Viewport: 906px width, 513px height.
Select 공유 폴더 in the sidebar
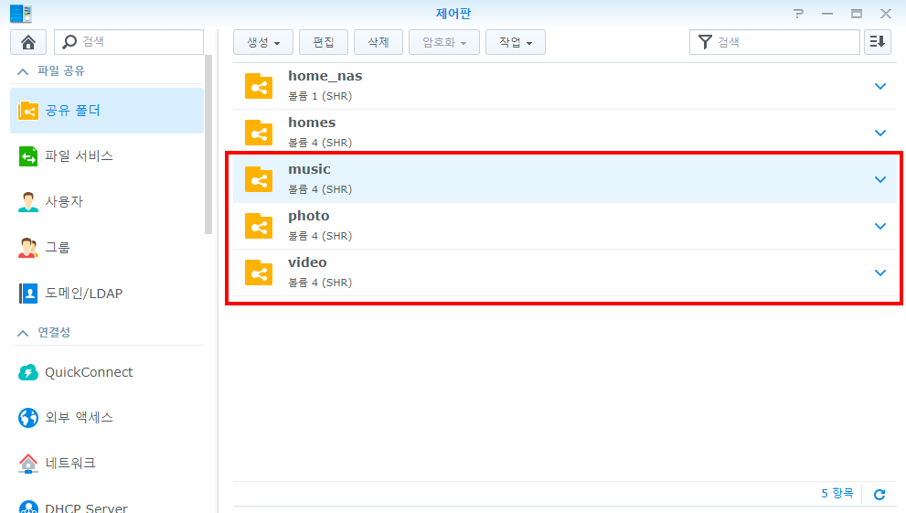click(x=107, y=111)
